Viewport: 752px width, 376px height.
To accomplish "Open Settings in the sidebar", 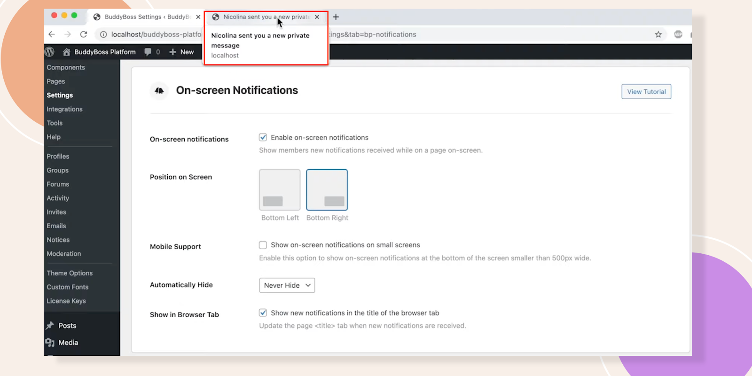I will click(60, 95).
